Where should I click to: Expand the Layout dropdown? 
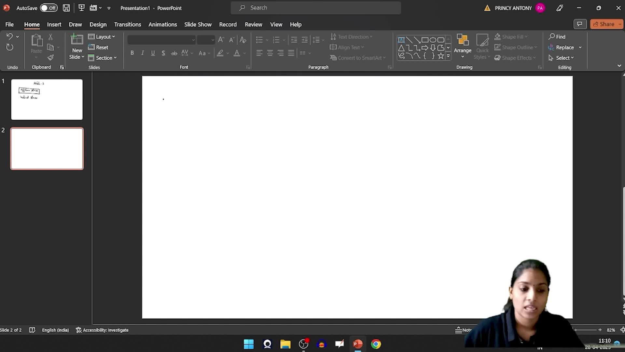[102, 37]
